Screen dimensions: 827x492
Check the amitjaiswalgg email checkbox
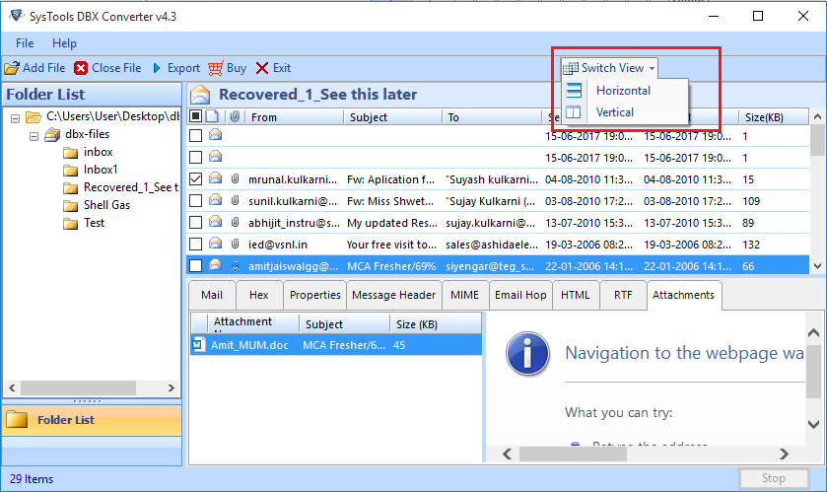pyautogui.click(x=196, y=265)
